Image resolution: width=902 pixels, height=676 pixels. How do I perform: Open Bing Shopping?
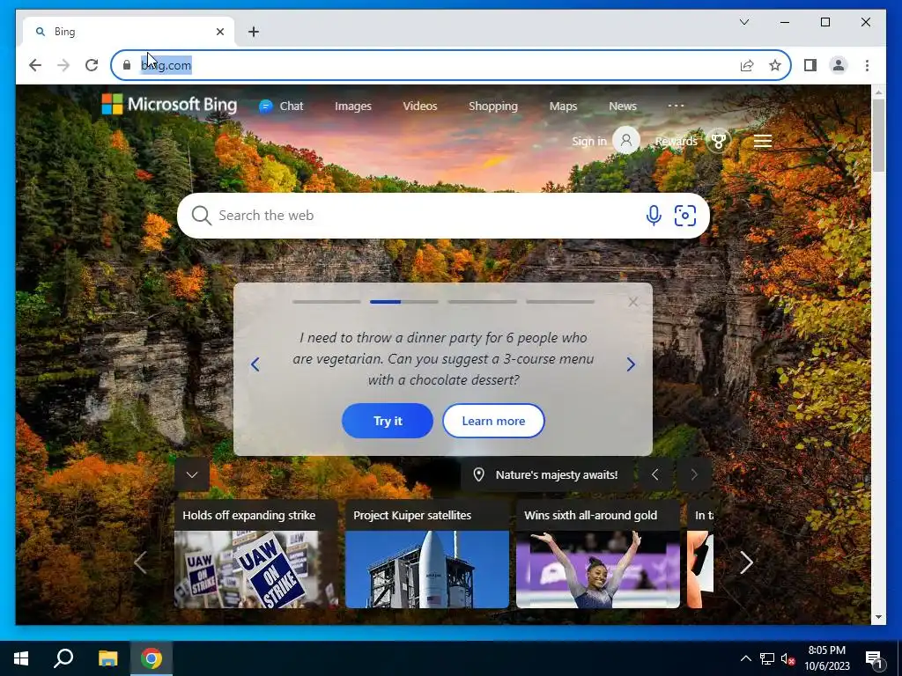tap(493, 106)
